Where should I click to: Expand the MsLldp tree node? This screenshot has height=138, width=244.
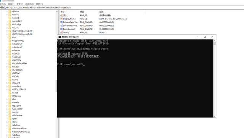pos(7,67)
